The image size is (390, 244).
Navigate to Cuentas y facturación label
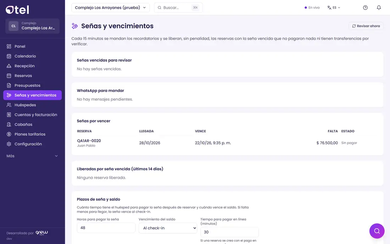click(36, 115)
